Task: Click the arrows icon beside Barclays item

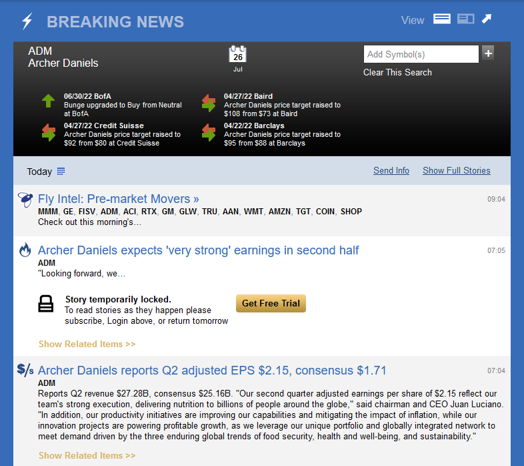Action: [209, 132]
